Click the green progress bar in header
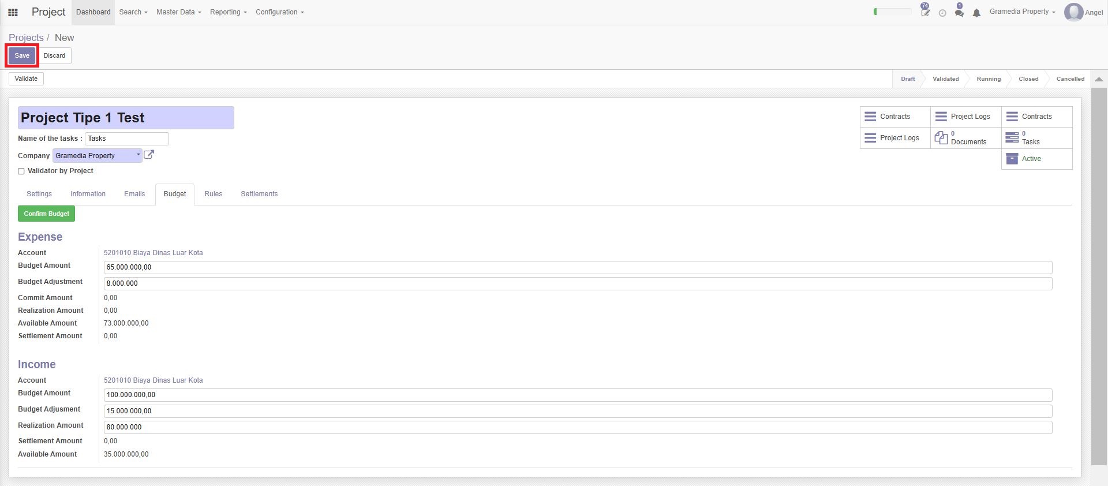Screen dimensions: 1108x486 click(892, 12)
